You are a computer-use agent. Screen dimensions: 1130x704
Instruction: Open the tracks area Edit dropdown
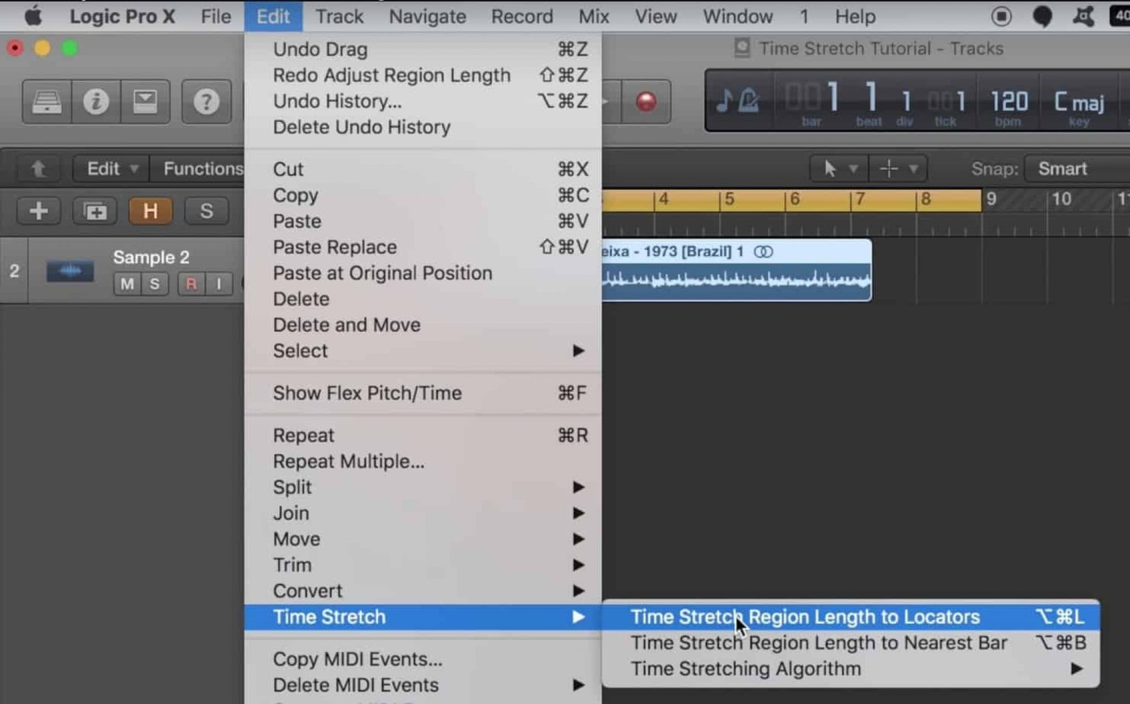[x=109, y=168]
